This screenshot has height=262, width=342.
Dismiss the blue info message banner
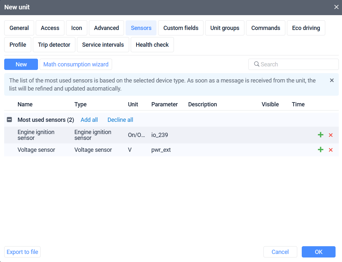click(x=332, y=80)
